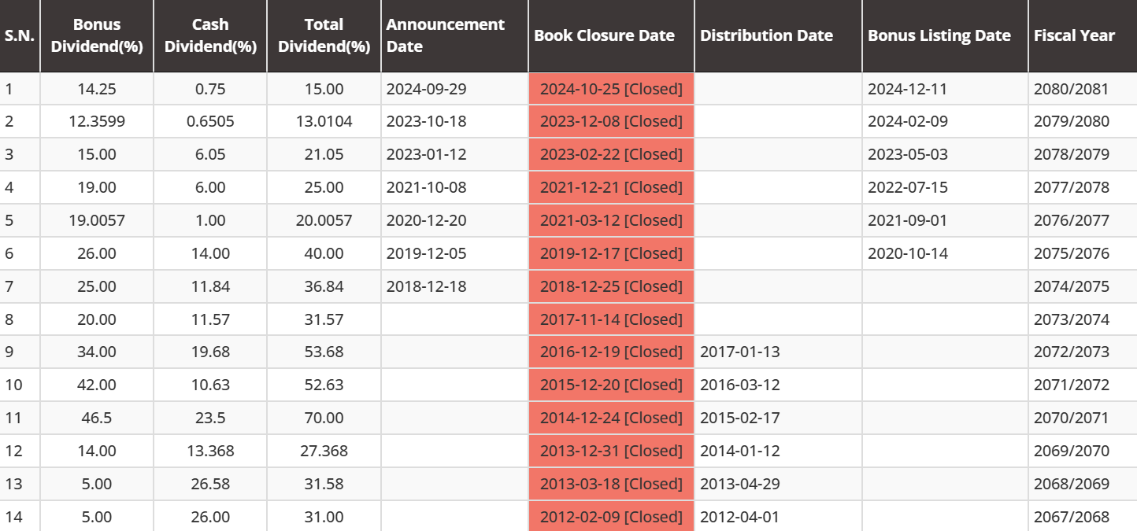
Task: Click the Bonus Dividend(%) column header
Action: (x=97, y=35)
